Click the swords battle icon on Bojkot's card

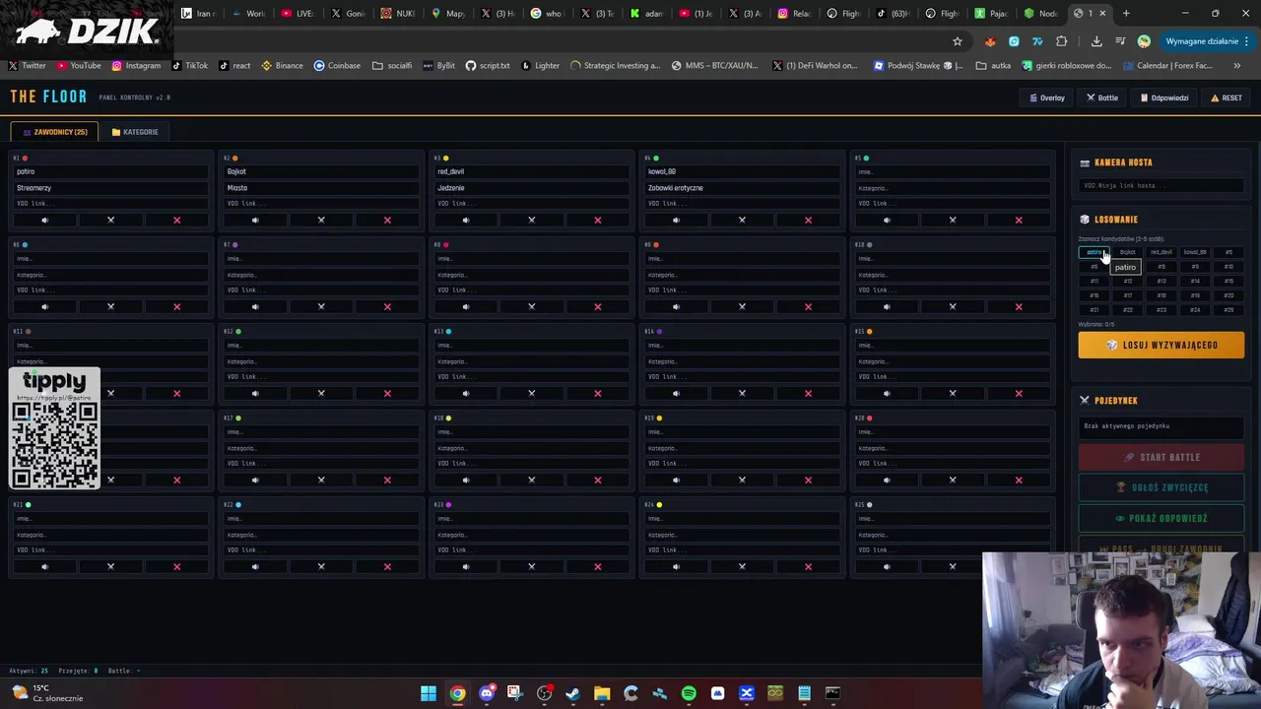pos(321,220)
